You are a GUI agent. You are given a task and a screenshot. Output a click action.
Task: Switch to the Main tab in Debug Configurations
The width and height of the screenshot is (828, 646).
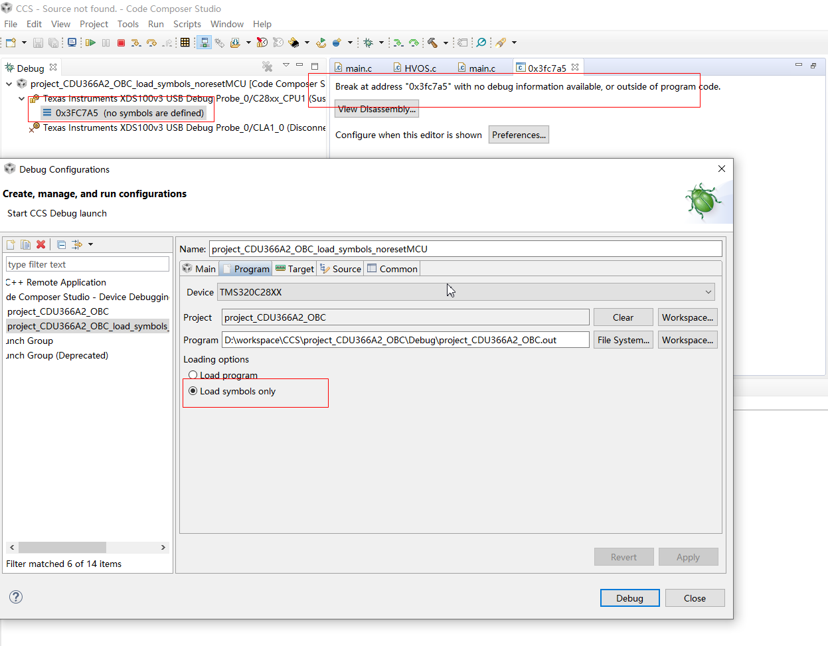(199, 269)
